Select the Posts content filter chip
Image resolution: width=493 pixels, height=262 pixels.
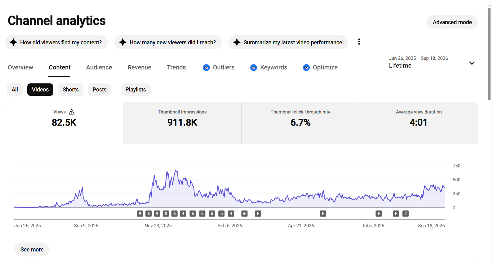click(100, 90)
